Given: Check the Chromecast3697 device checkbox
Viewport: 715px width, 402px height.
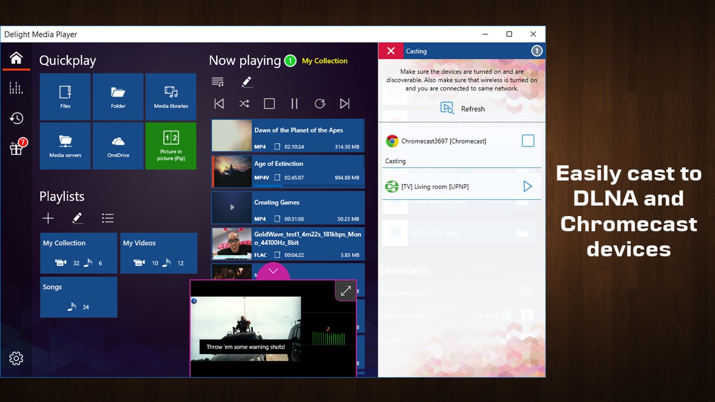Looking at the screenshot, I should (x=527, y=140).
